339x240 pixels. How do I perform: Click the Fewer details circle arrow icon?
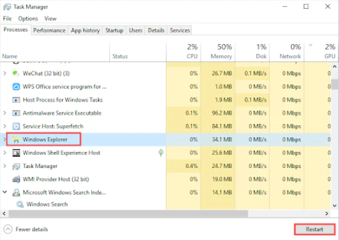pyautogui.click(x=8, y=229)
